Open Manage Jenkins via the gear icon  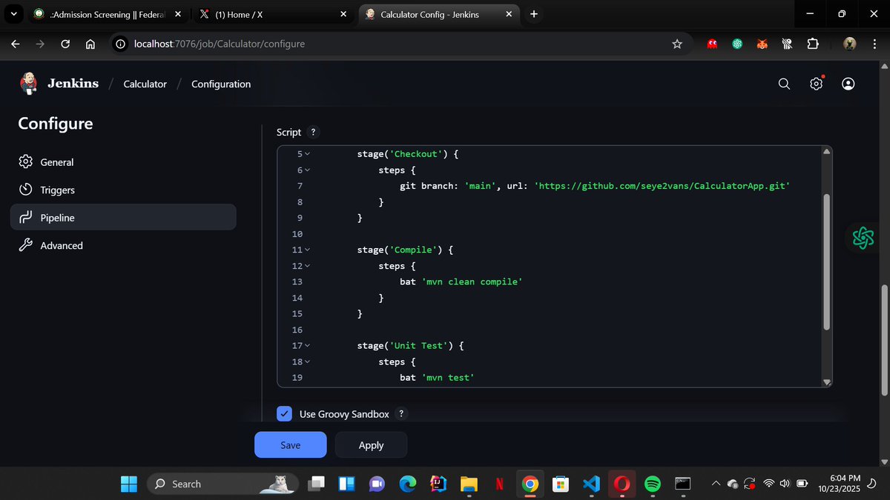tap(817, 84)
